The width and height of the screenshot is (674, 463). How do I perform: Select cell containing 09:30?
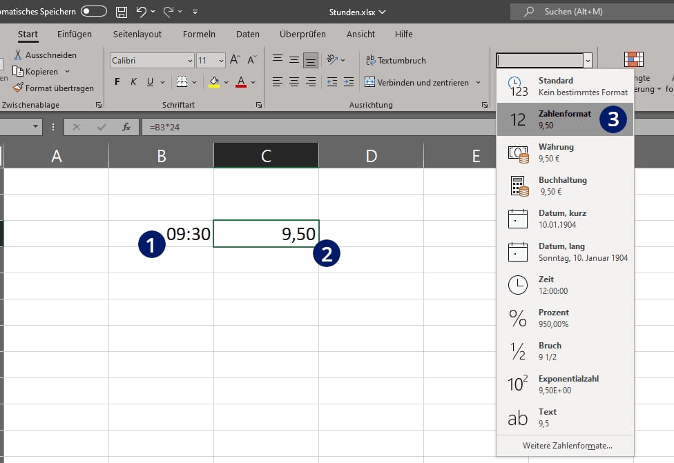[161, 234]
